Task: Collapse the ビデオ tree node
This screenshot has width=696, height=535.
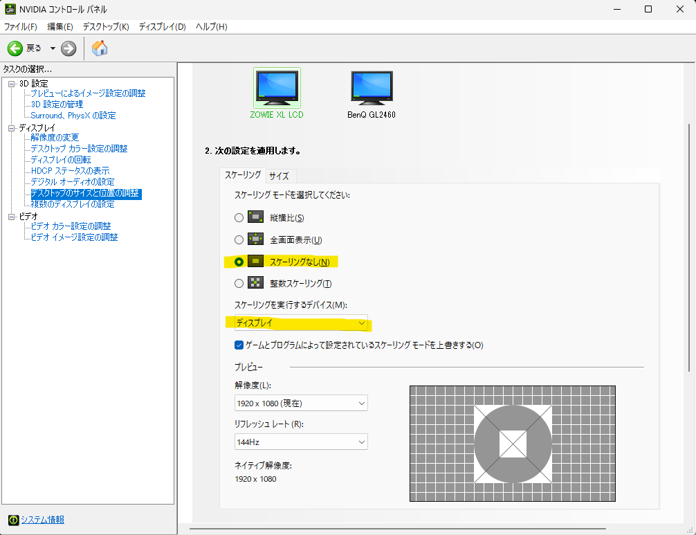Action: pyautogui.click(x=12, y=217)
